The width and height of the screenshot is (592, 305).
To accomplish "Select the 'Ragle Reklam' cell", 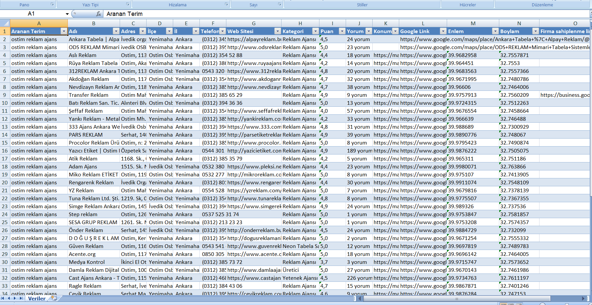I will coord(94,286).
